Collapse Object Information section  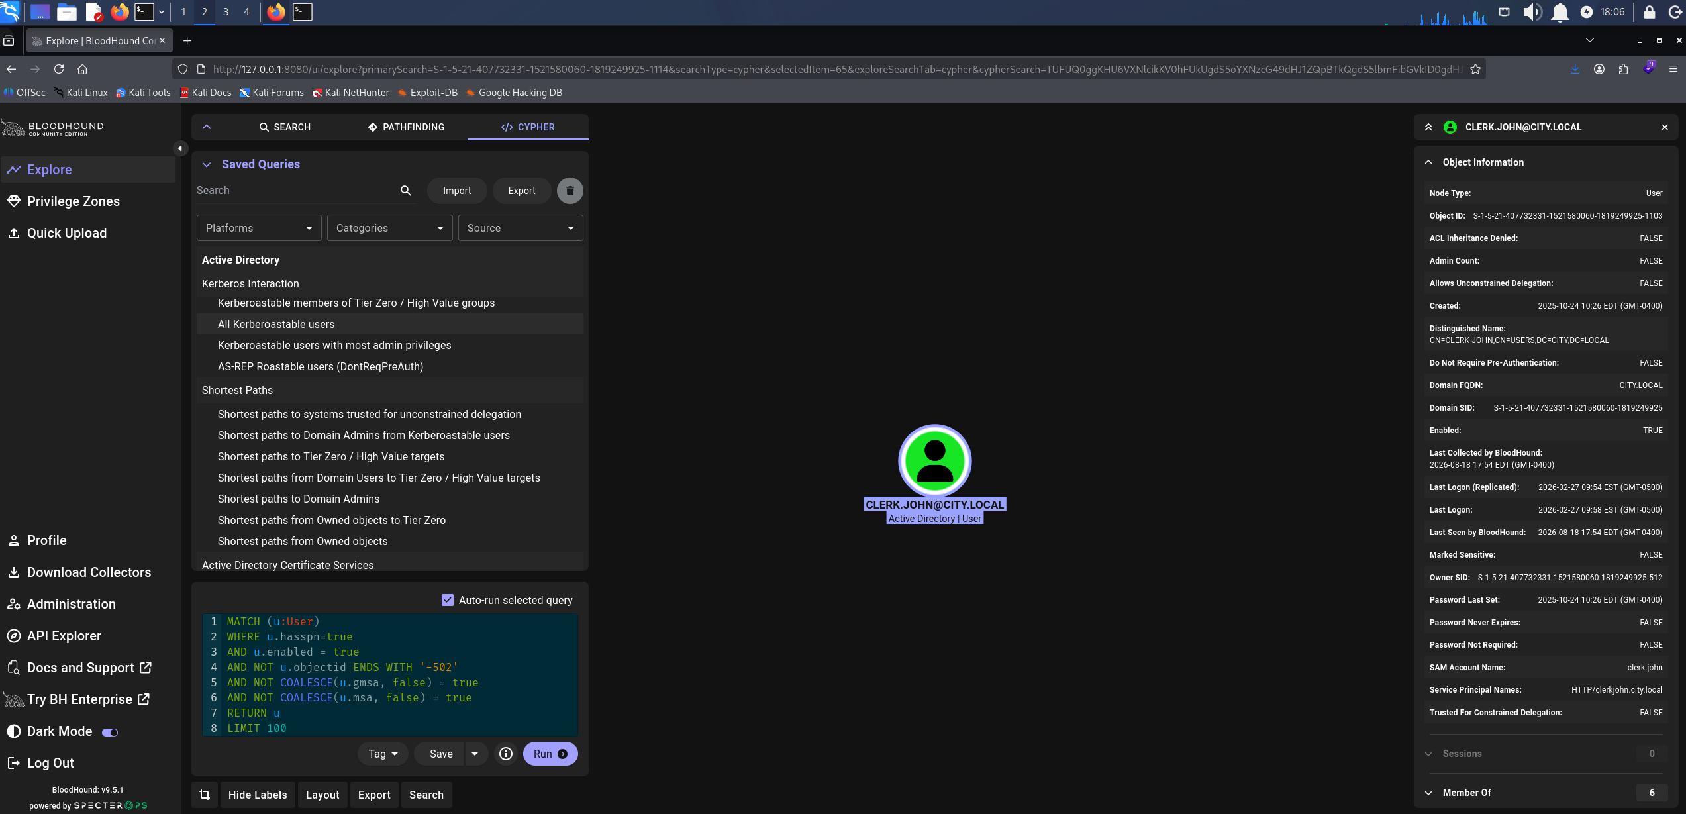(1428, 162)
